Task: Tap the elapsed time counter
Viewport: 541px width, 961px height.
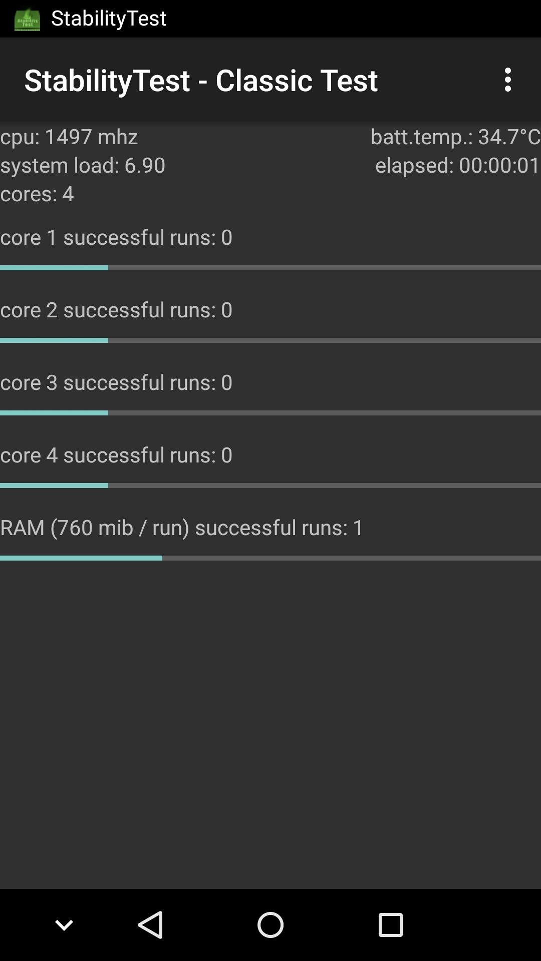Action: 457,165
